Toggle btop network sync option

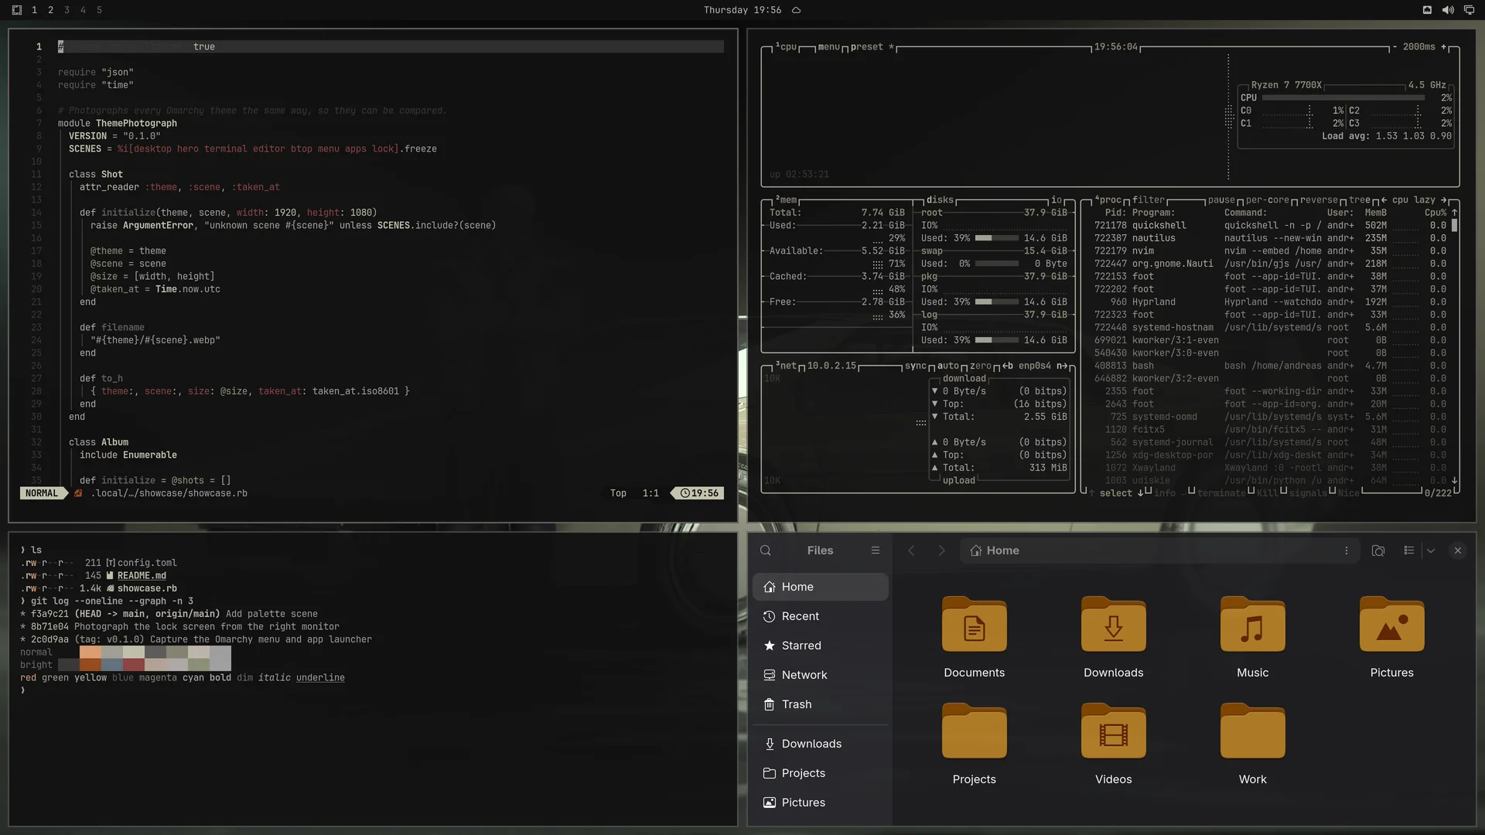(x=916, y=366)
